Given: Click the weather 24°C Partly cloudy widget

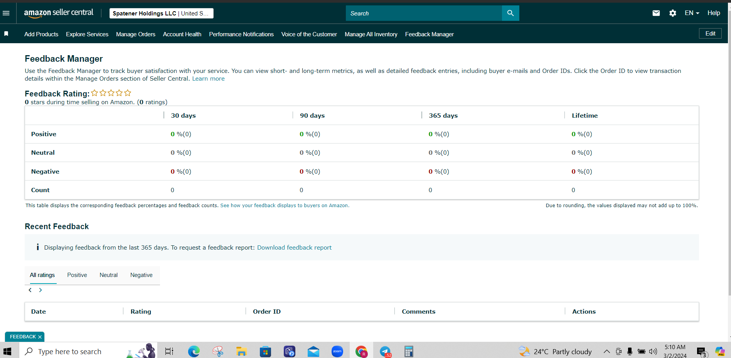Looking at the screenshot, I should coord(555,351).
